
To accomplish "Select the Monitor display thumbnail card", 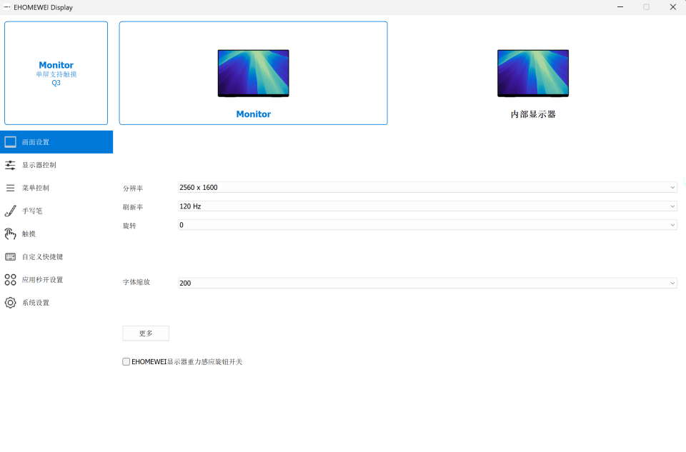I will click(253, 73).
